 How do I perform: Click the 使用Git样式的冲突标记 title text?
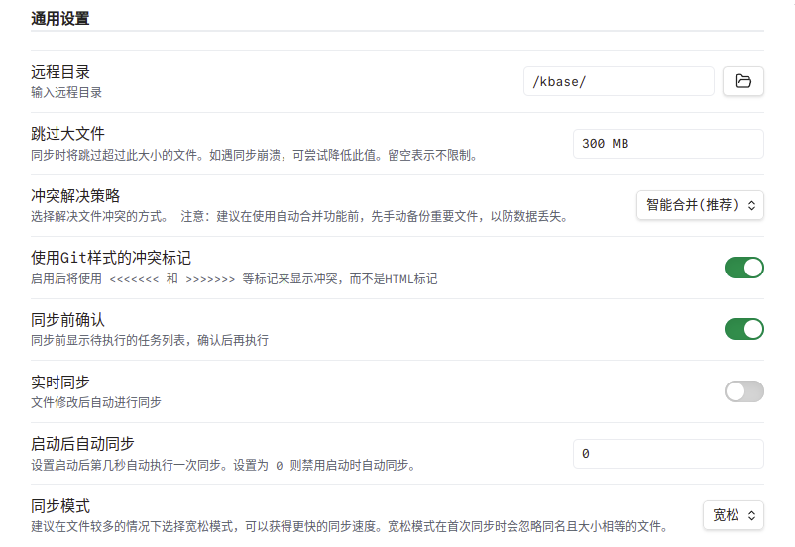click(111, 259)
